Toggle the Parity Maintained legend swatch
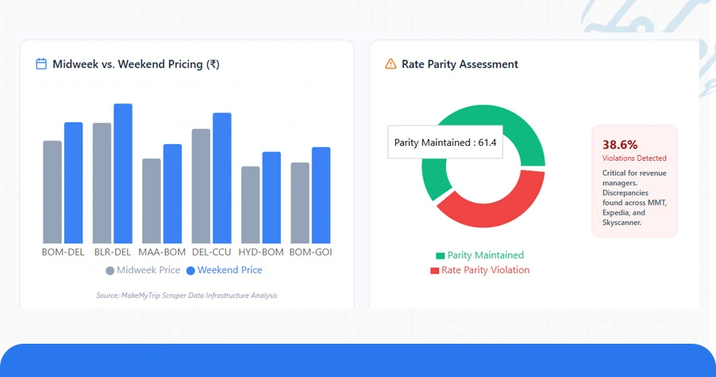This screenshot has height=377, width=716. coord(441,256)
